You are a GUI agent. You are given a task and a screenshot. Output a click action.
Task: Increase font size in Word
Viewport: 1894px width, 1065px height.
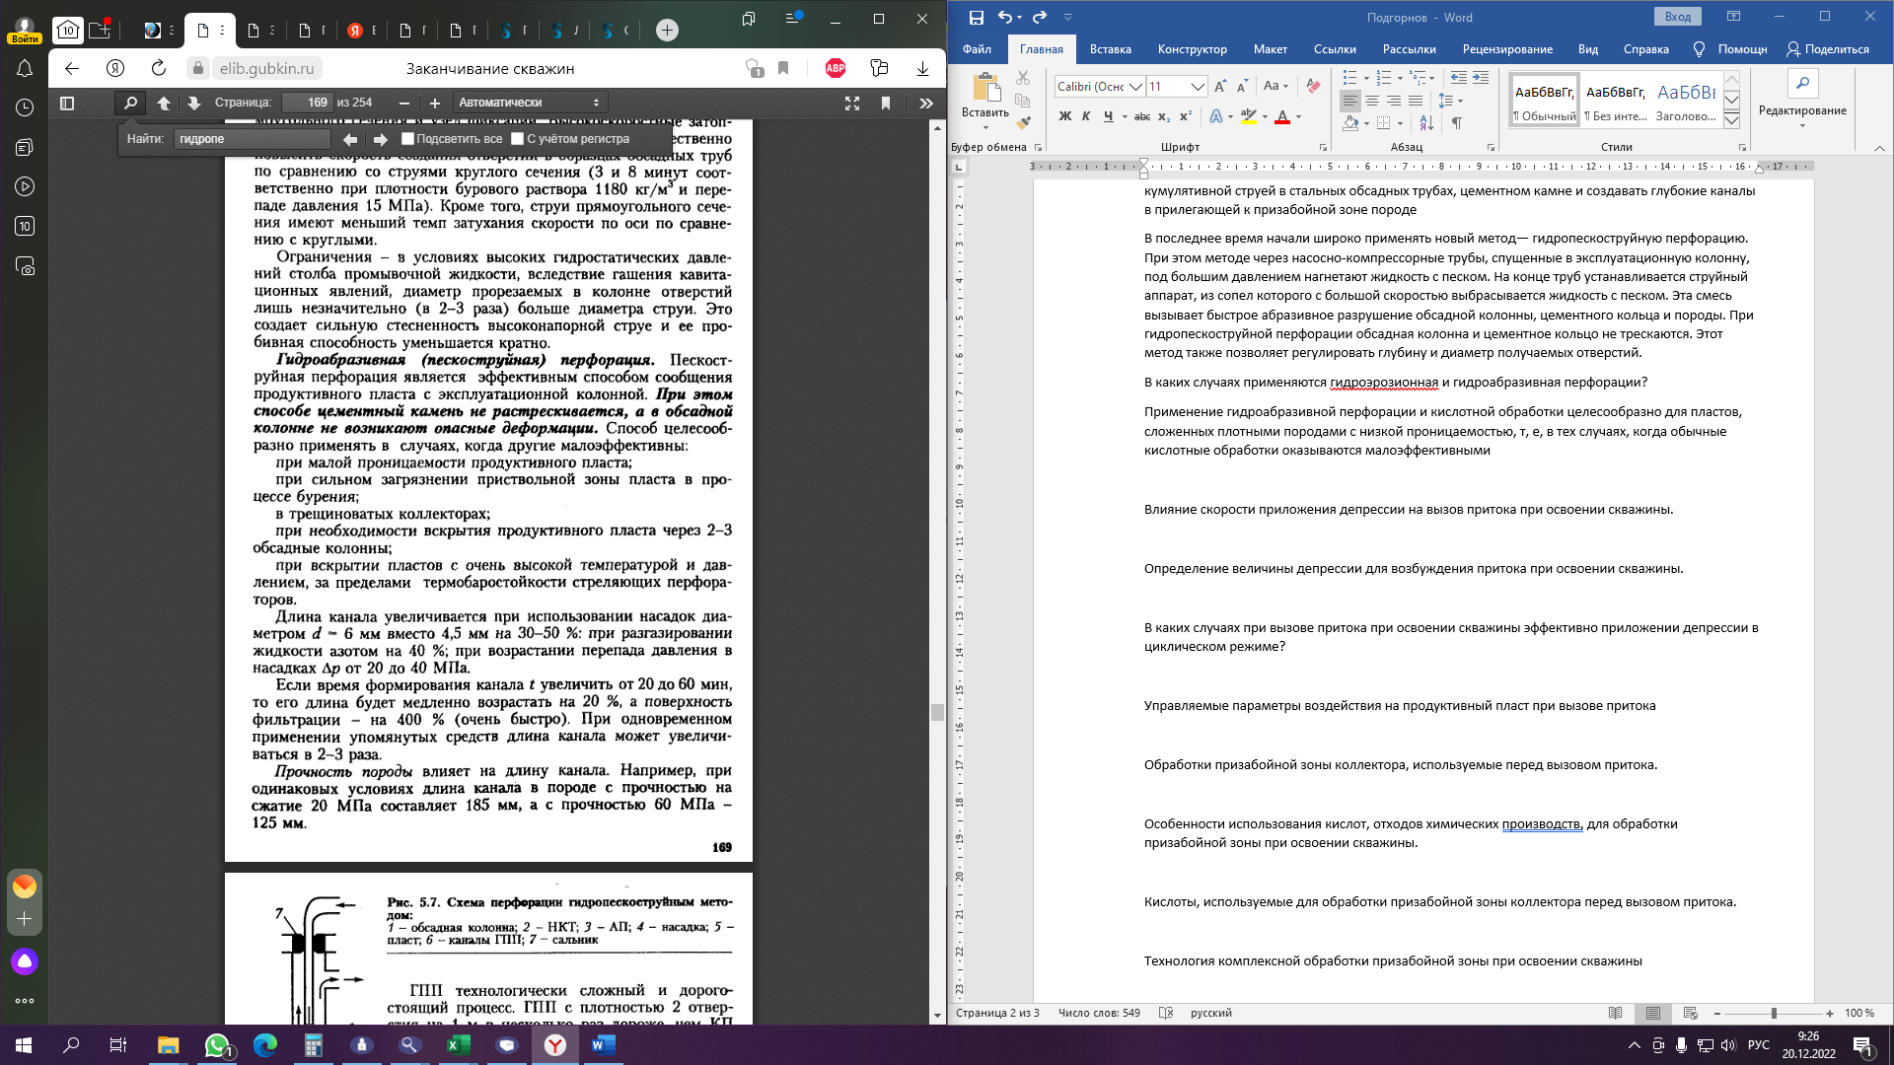(x=1221, y=86)
